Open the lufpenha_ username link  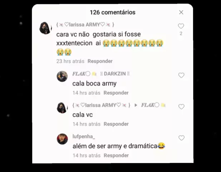tap(84, 137)
